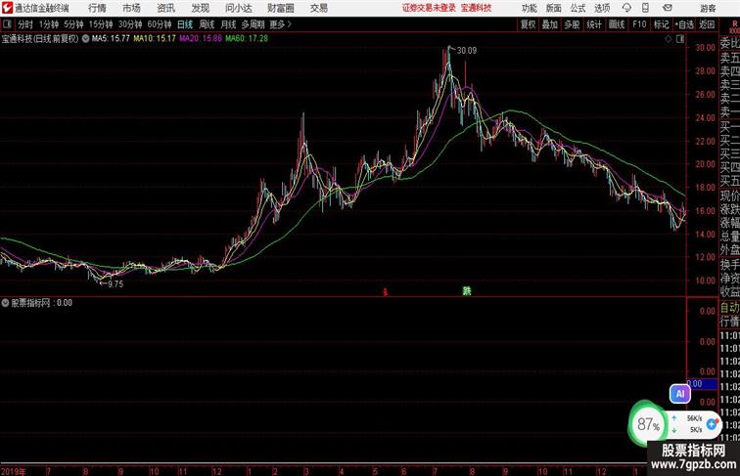Click the 复权 toolbar button
Screen dimensions: 740x476
point(528,24)
